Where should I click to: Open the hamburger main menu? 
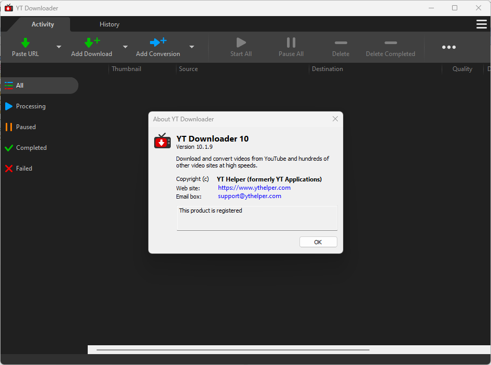pyautogui.click(x=481, y=24)
